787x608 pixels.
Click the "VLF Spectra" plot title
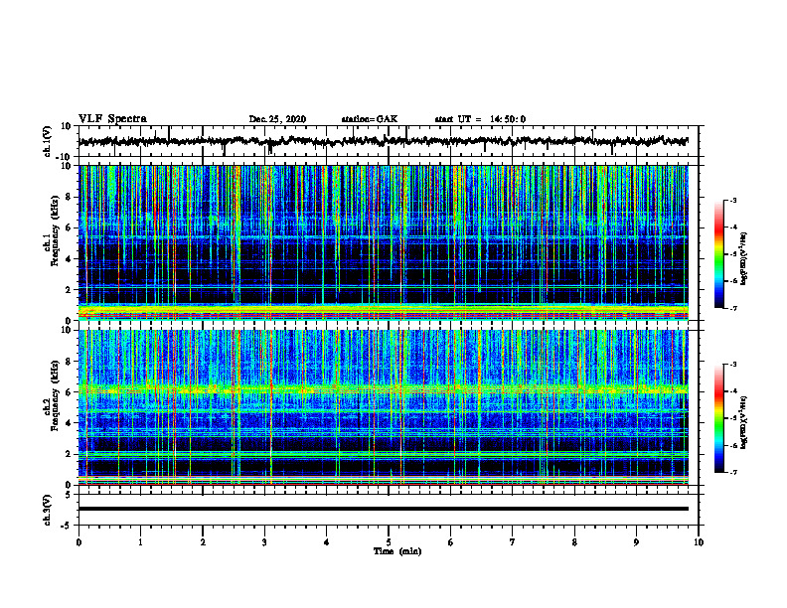112,119
